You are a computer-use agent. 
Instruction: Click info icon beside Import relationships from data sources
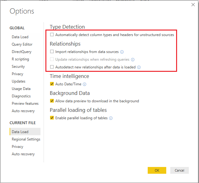pos(122,52)
